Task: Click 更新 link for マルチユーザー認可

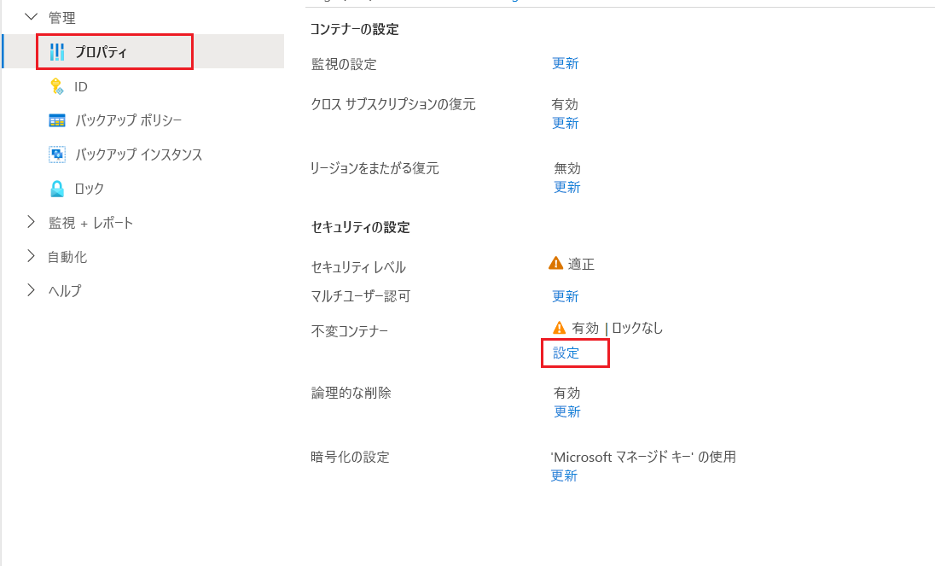Action: click(x=566, y=296)
